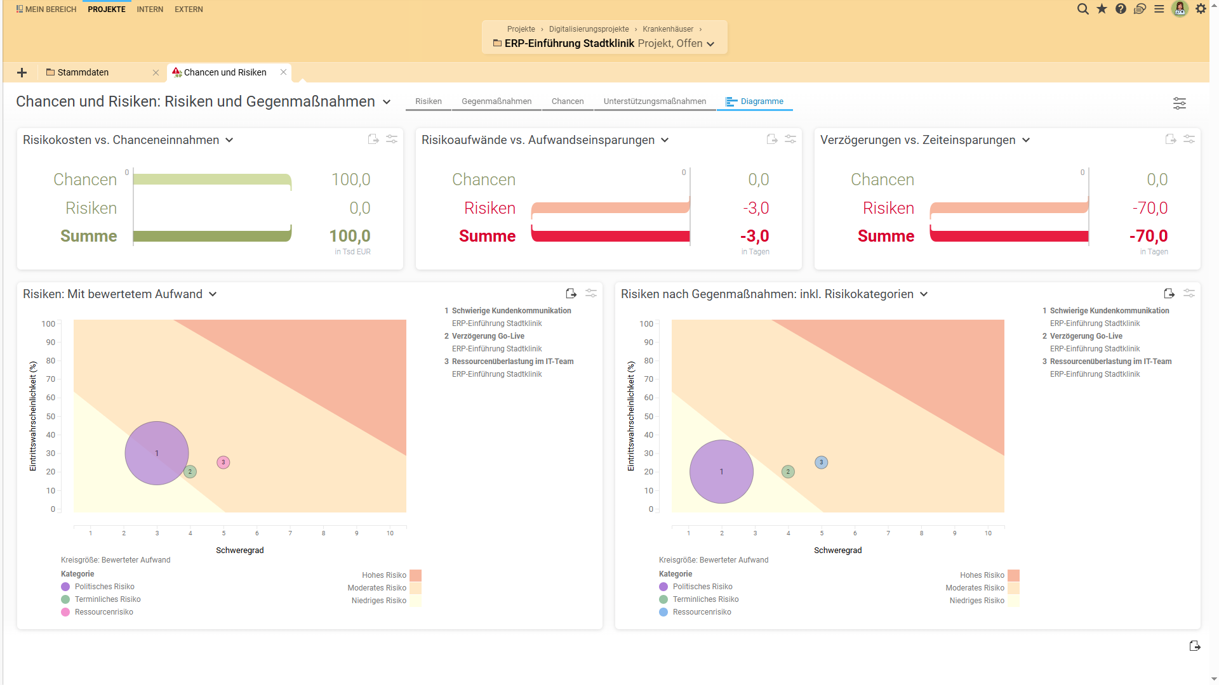Navigate to Digitalisierungsprojekte breadcrumb
Screen dimensions: 1219x685
point(589,29)
